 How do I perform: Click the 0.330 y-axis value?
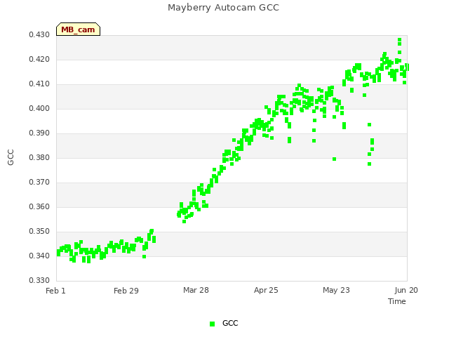(39, 280)
